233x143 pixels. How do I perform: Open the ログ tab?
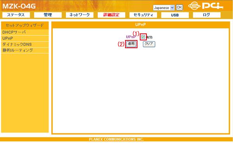207,15
